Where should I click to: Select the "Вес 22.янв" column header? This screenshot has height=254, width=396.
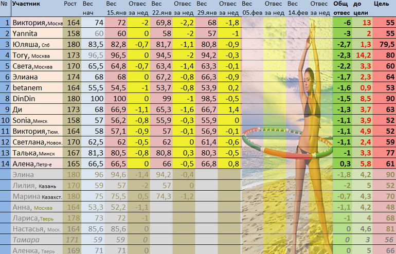[162, 8]
